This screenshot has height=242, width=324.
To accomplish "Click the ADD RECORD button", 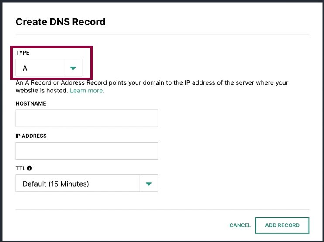I will pos(282,225).
